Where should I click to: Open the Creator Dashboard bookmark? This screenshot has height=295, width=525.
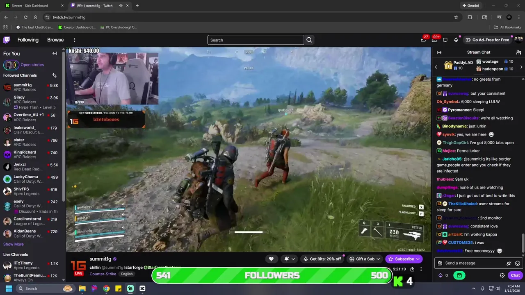[x=77, y=27]
